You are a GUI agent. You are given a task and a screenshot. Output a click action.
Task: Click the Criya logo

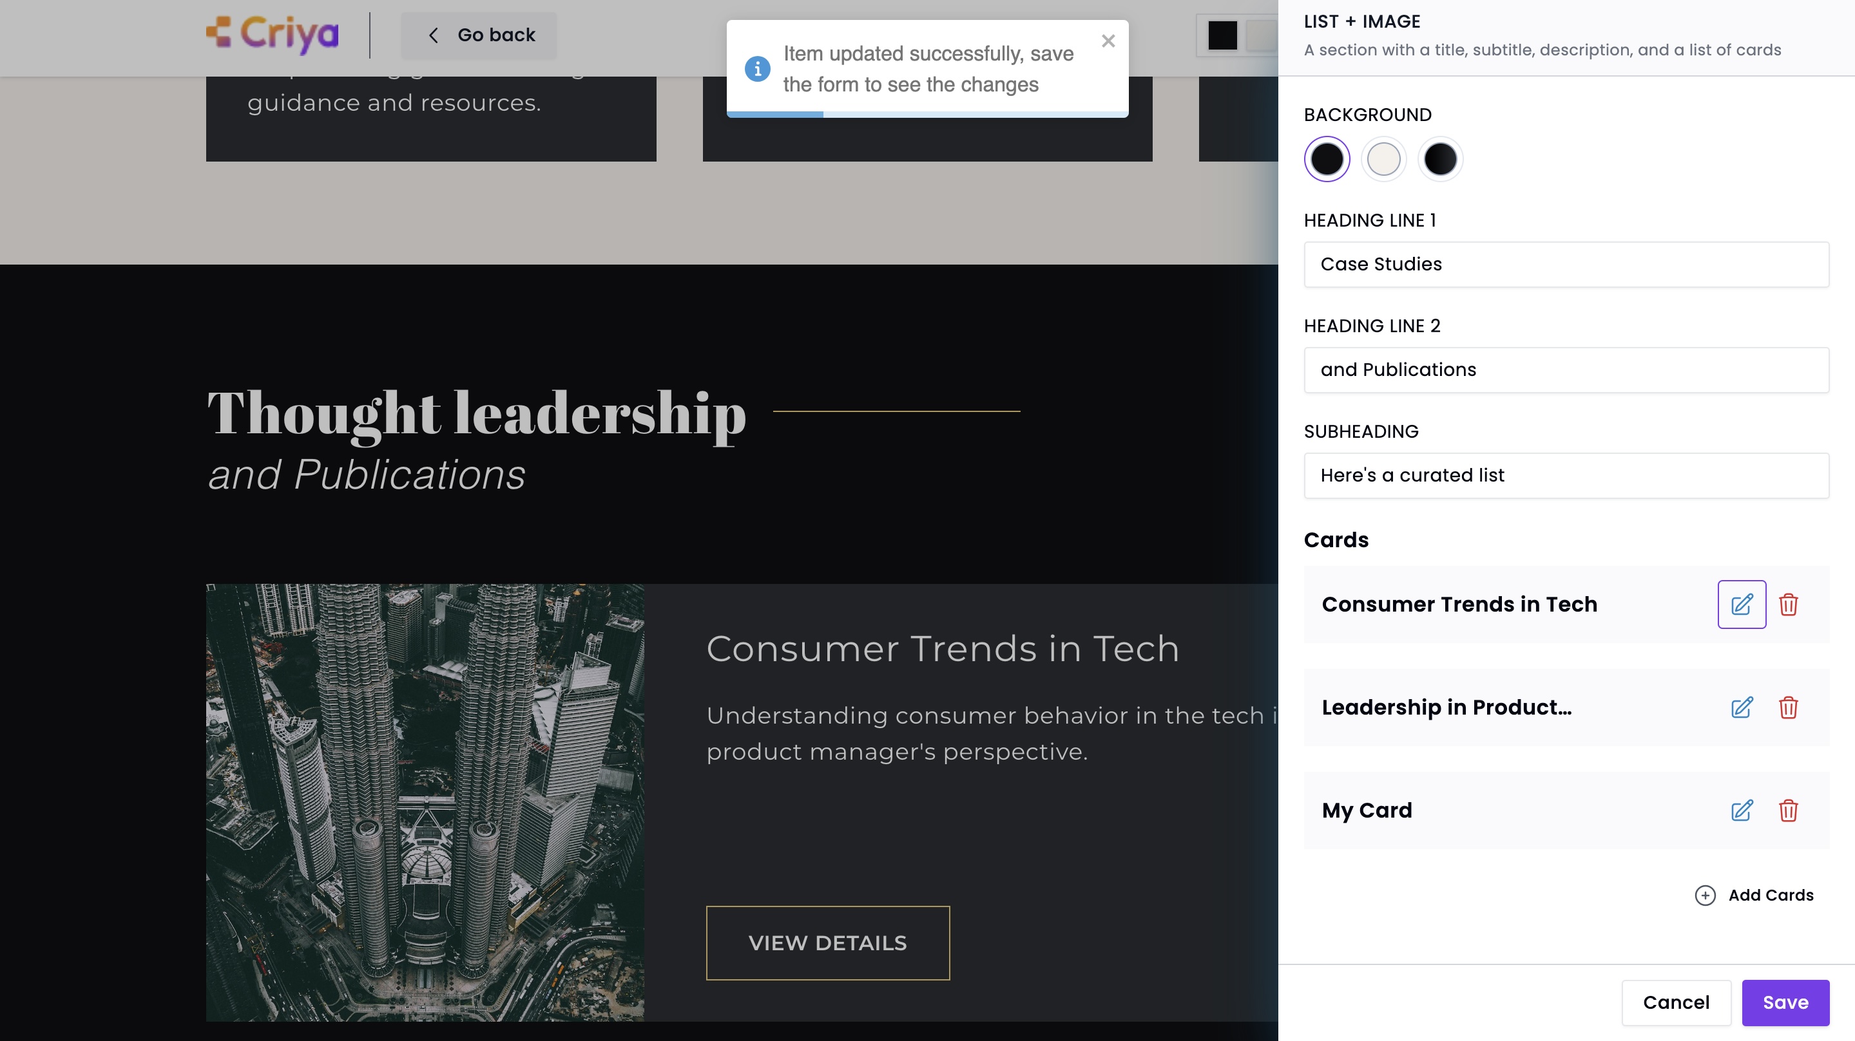click(x=272, y=34)
